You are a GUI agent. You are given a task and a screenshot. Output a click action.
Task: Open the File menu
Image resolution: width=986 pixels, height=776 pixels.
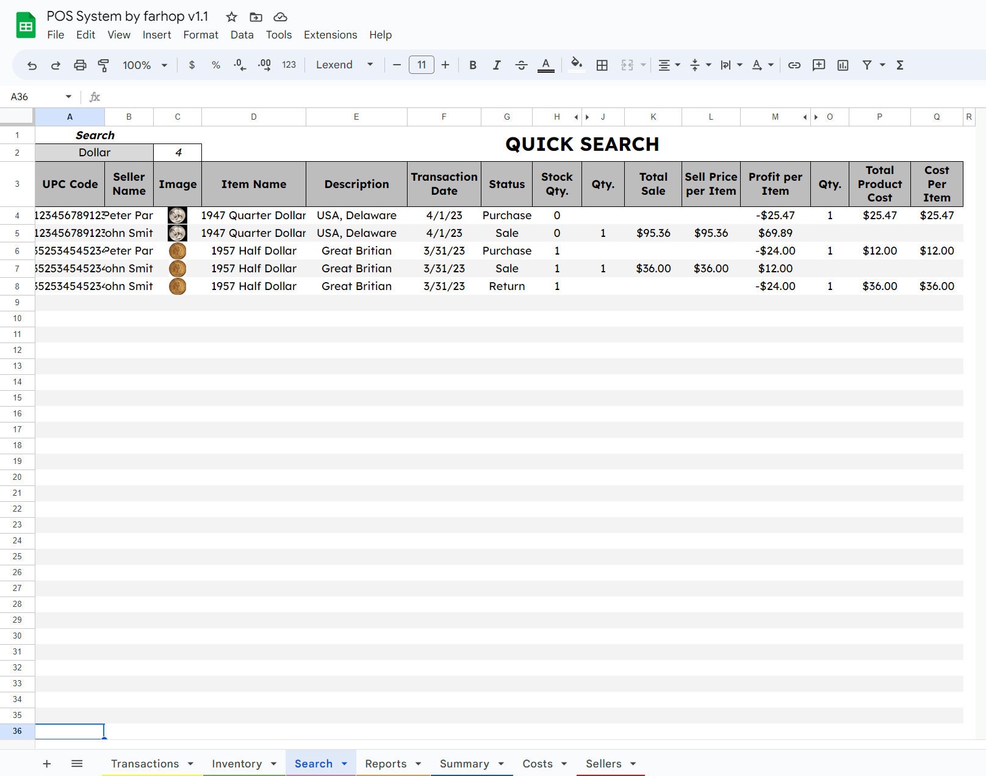(56, 35)
